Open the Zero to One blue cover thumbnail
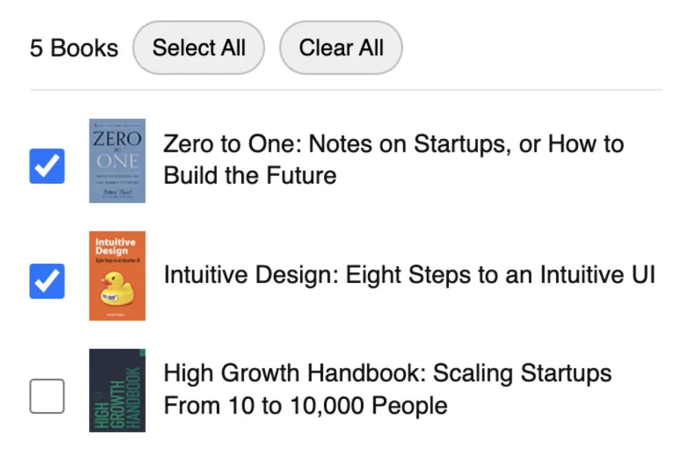 click(117, 161)
